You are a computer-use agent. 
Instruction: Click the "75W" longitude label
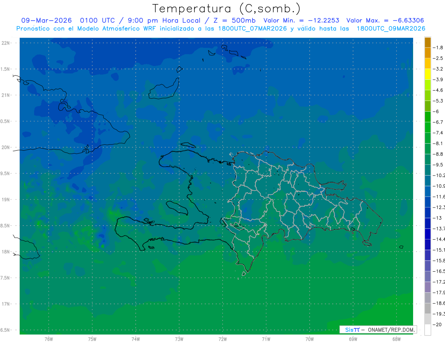92,339
